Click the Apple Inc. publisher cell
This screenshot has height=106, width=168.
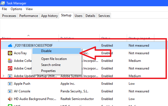[x=68, y=84]
